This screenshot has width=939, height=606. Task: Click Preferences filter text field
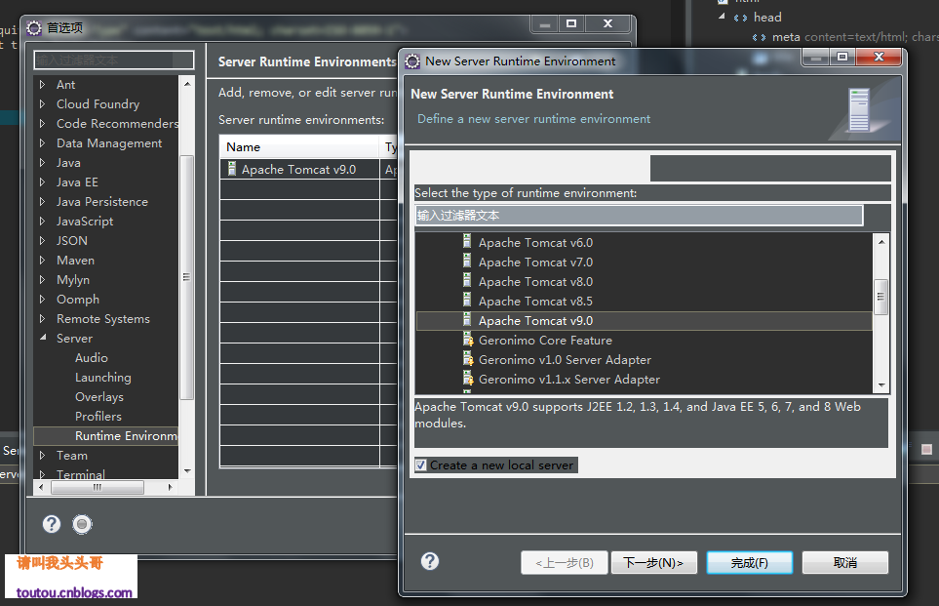point(114,60)
